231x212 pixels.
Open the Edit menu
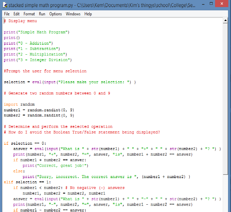click(17, 14)
